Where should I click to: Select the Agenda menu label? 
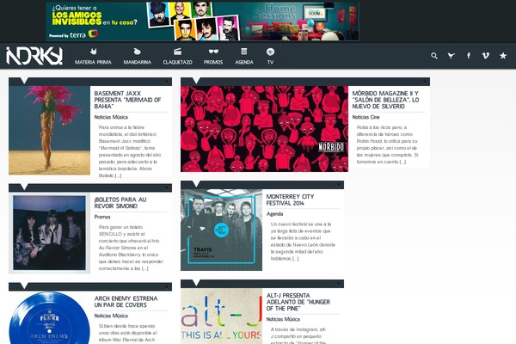[244, 62]
